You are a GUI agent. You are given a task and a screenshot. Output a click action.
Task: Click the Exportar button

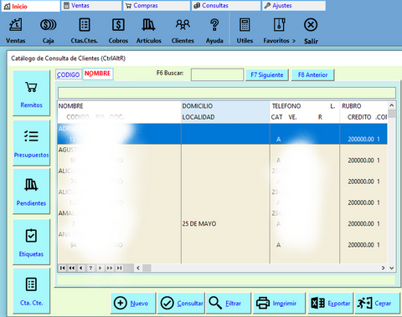pos(331,303)
